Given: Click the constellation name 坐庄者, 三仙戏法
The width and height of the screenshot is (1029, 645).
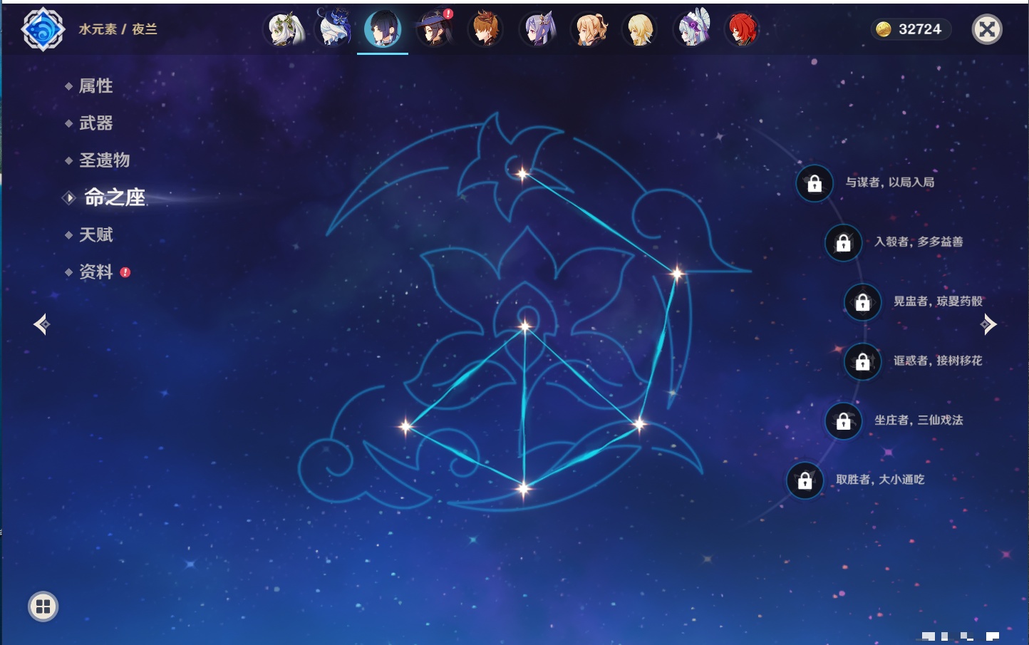Looking at the screenshot, I should (x=919, y=420).
